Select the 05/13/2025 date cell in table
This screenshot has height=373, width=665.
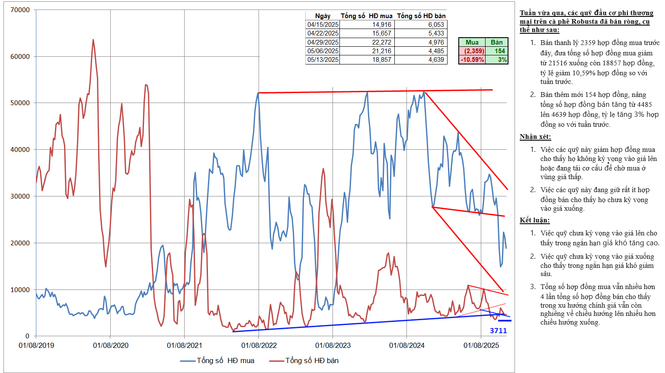coord(323,60)
